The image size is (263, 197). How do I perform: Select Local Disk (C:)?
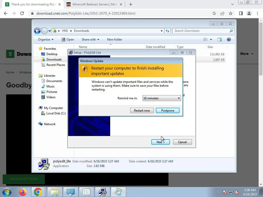[x=56, y=113]
